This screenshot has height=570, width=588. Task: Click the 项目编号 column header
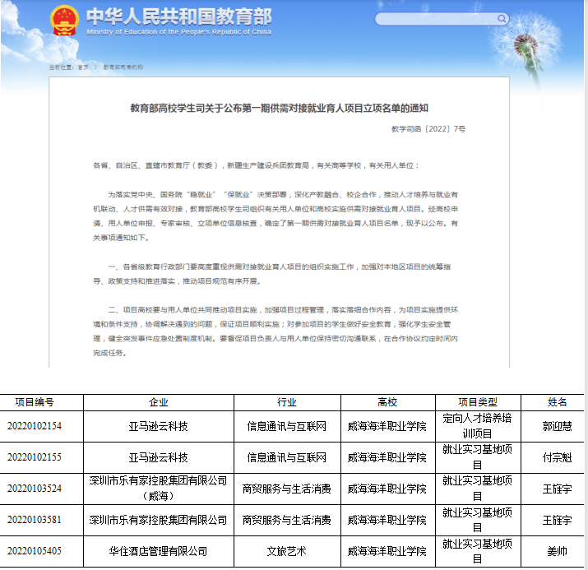tap(34, 402)
